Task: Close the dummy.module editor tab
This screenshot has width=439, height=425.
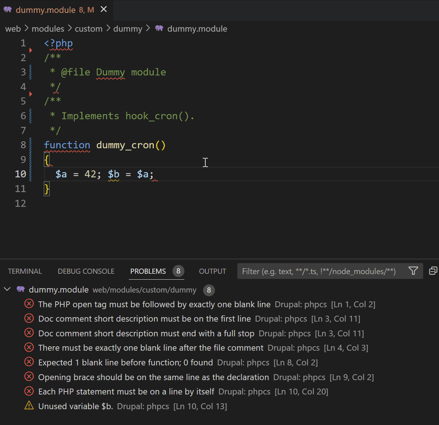Action: click(x=103, y=9)
